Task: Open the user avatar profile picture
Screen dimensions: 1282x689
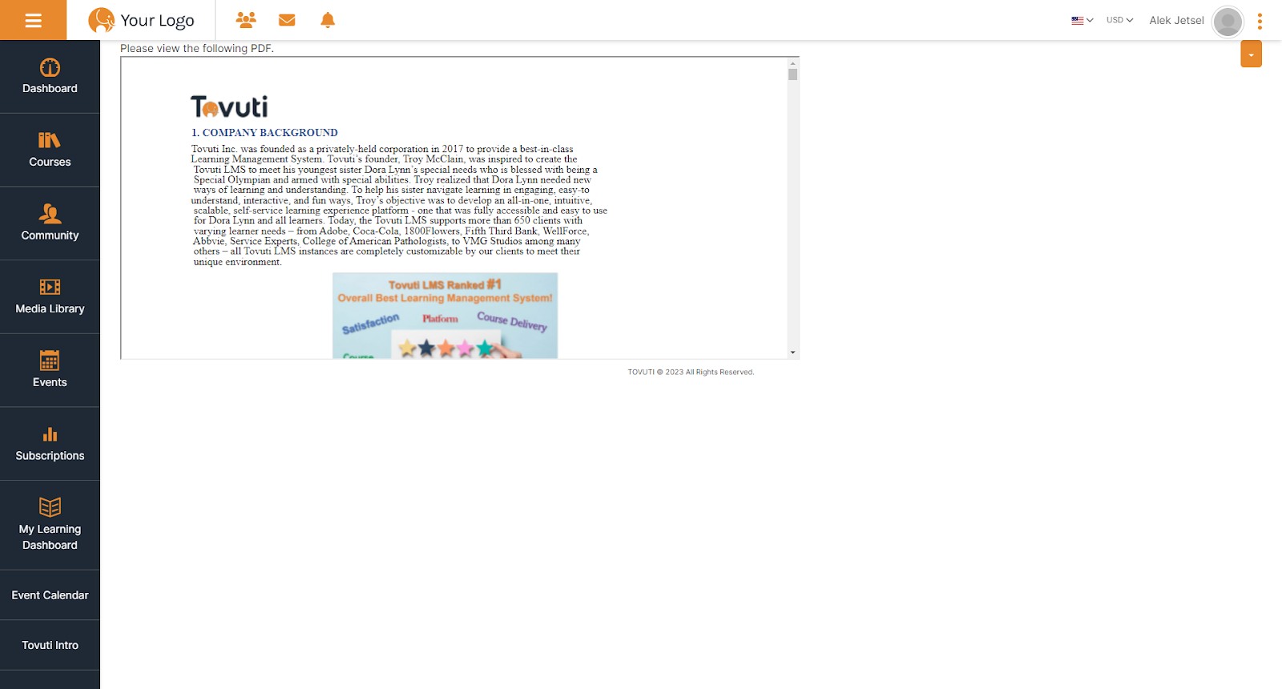Action: coord(1228,21)
